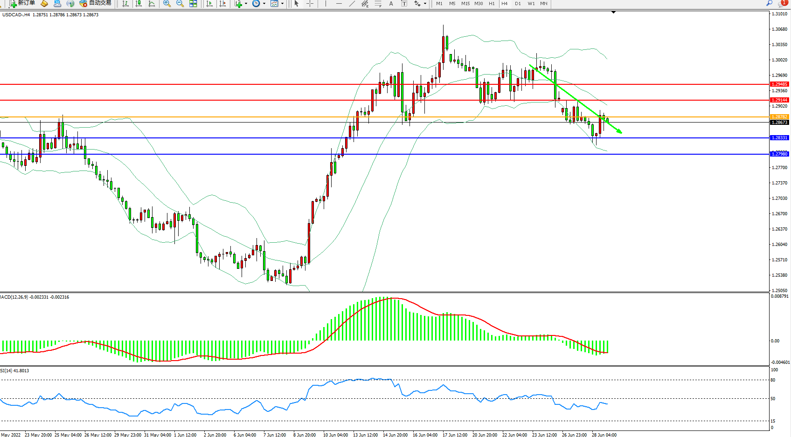Select the draw trendline tool
The image size is (791, 437).
click(x=352, y=4)
